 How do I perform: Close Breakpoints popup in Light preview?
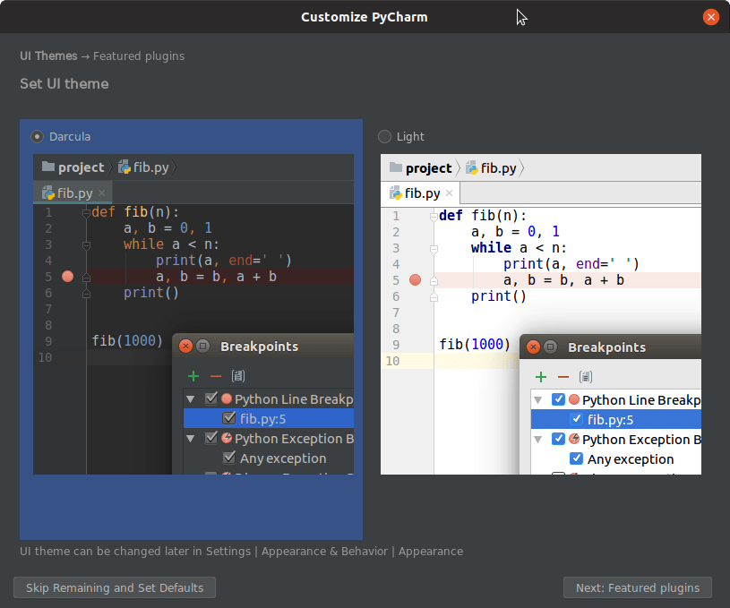pos(533,347)
